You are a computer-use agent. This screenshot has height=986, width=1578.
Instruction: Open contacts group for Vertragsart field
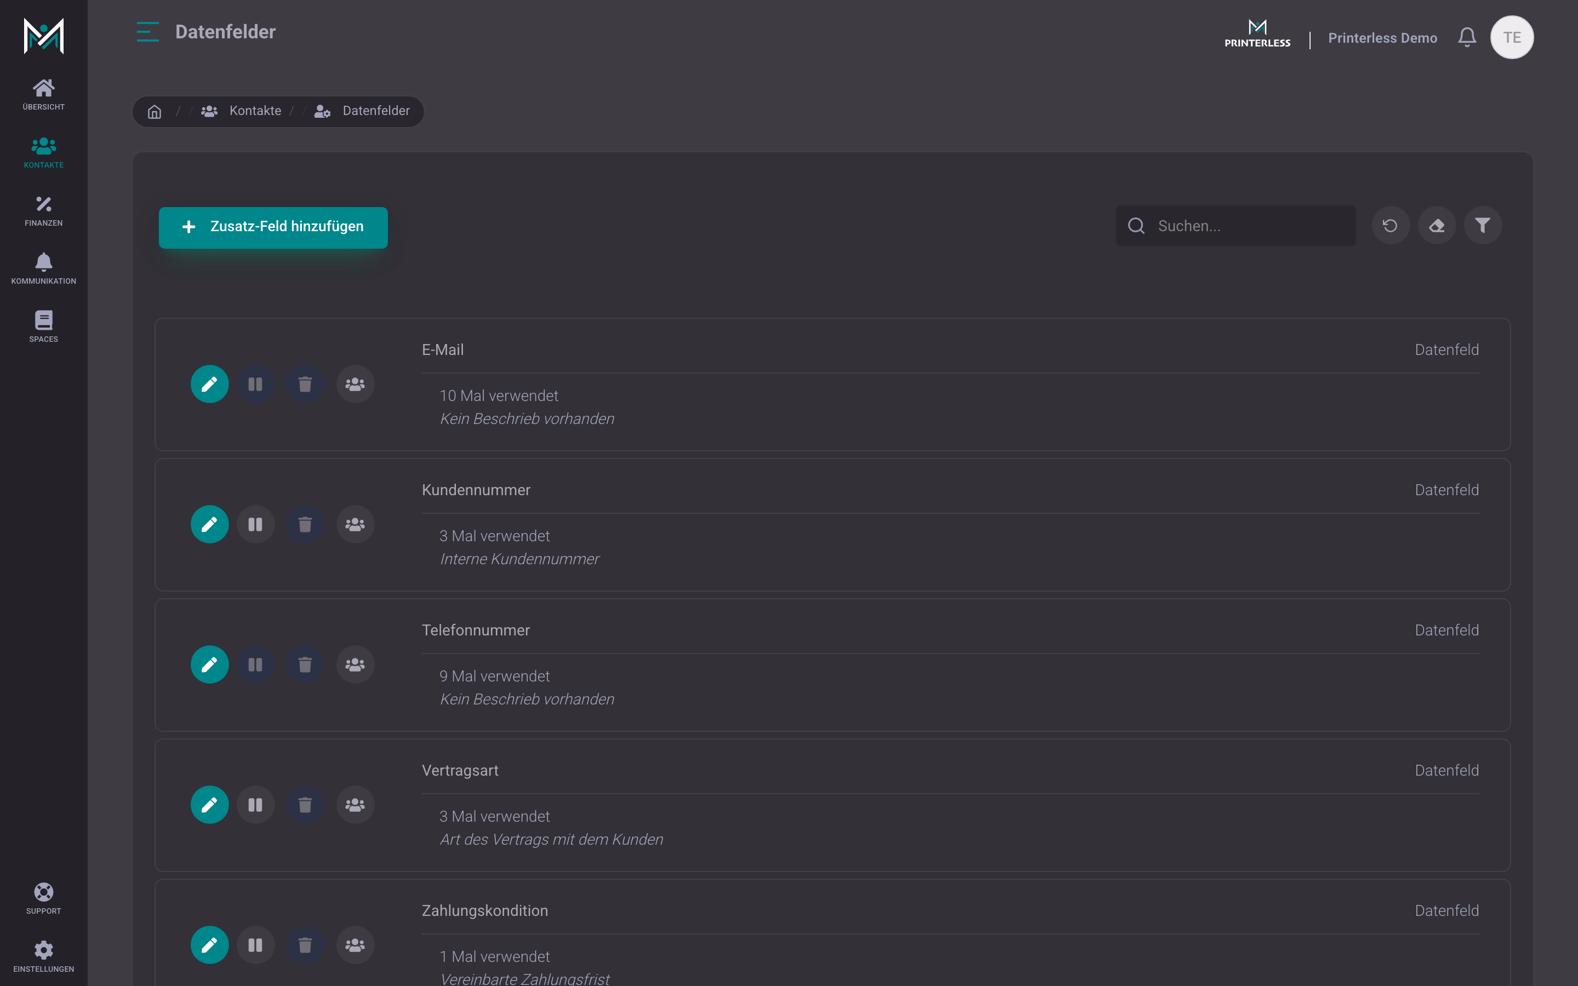click(x=356, y=805)
